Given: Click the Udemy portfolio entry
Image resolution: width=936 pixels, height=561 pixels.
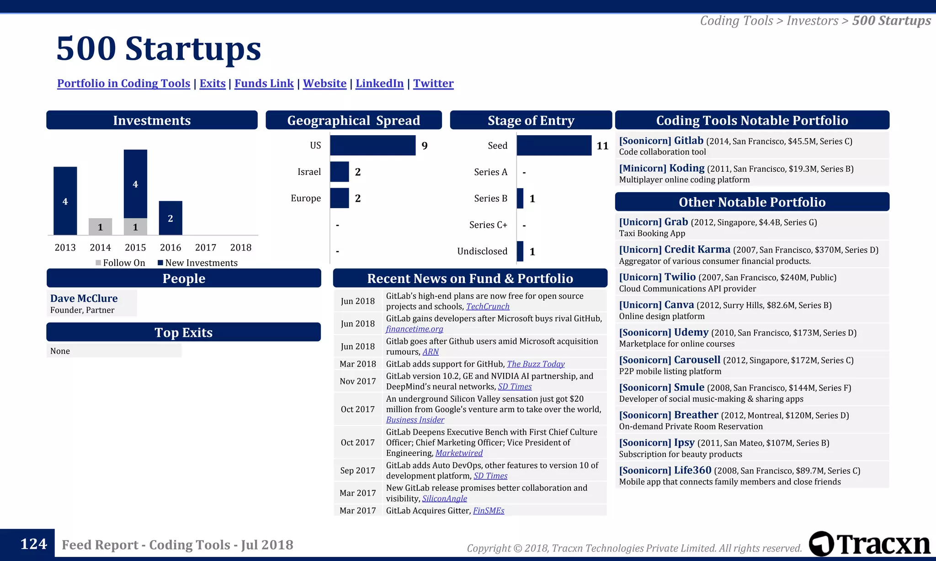Looking at the screenshot, I should click(752, 337).
